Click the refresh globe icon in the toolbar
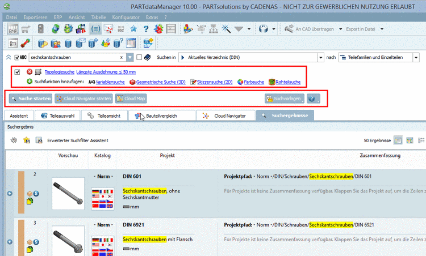Screen dimensions: 426x256 coord(56,29)
